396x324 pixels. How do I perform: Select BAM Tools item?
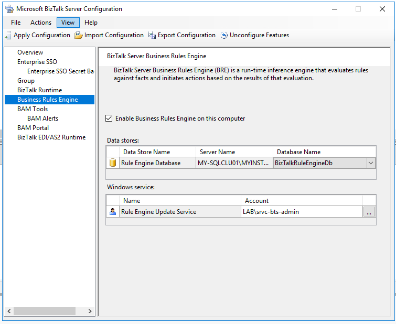click(x=33, y=109)
